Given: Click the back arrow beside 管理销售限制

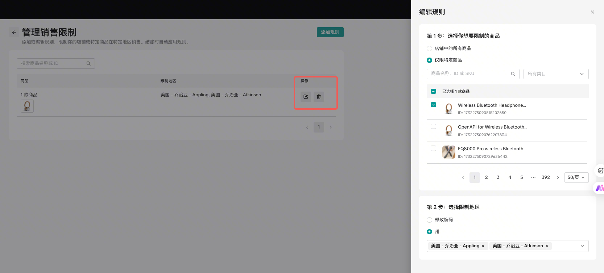Looking at the screenshot, I should (14, 32).
